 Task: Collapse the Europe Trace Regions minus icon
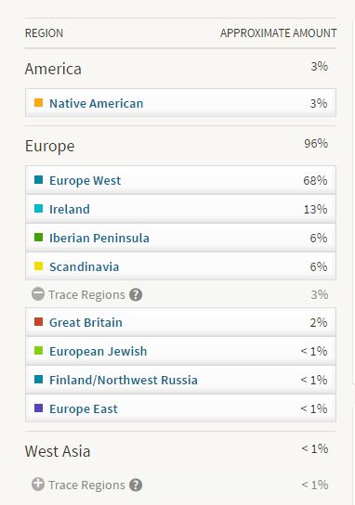click(x=38, y=294)
